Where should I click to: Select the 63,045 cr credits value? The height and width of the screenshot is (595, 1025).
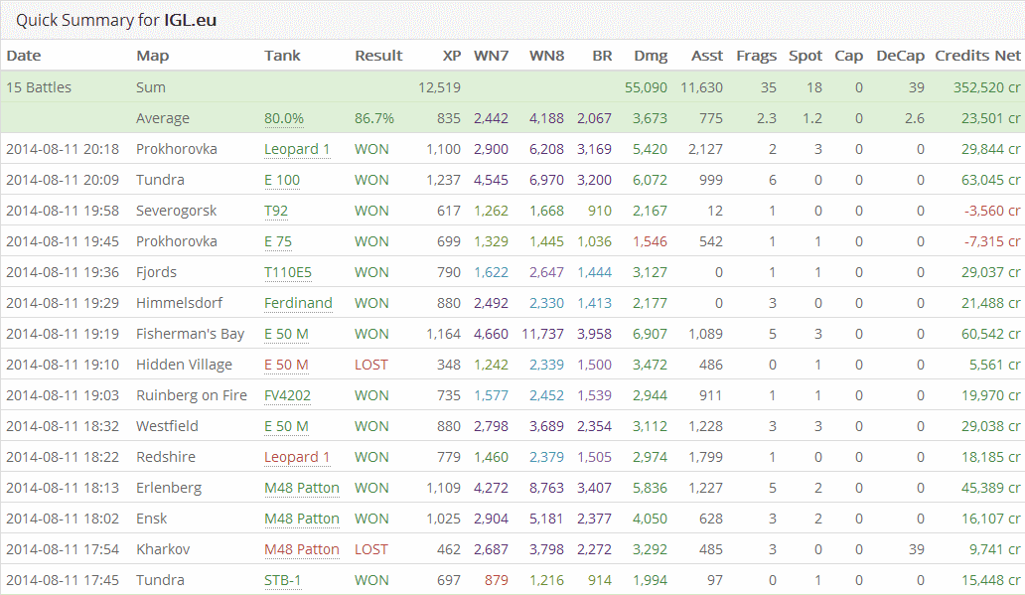(990, 180)
